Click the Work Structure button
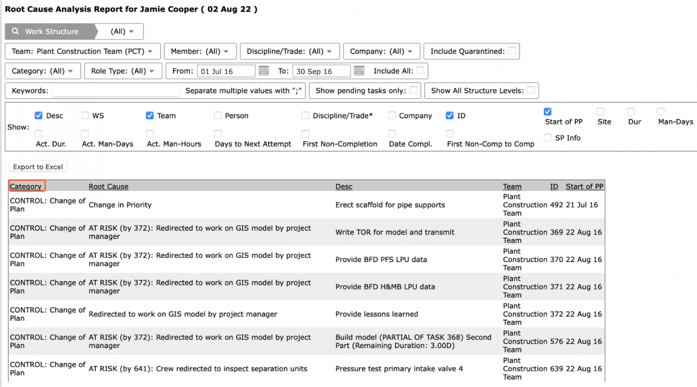This screenshot has height=387, width=697. (x=52, y=32)
